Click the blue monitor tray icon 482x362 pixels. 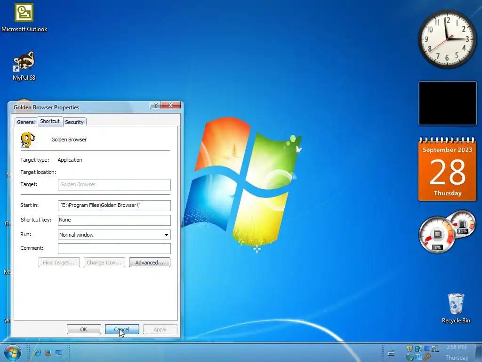(x=426, y=348)
